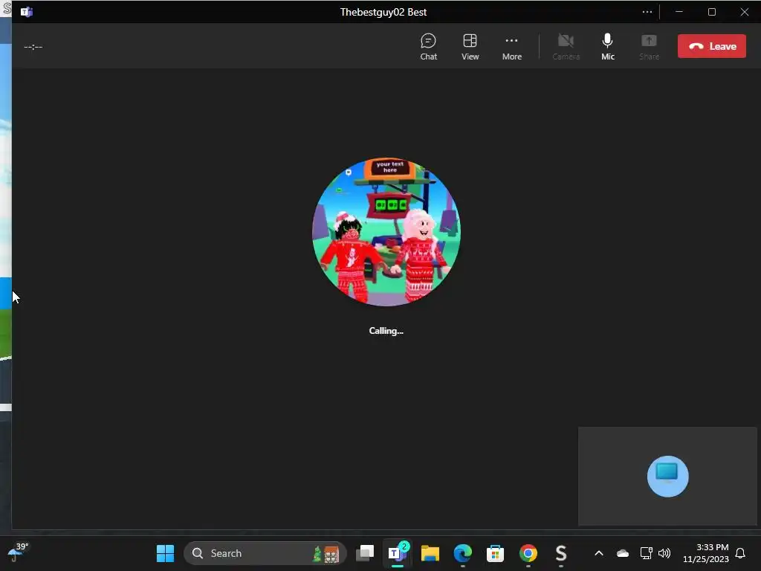Viewport: 761px width, 571px height.
Task: Click the S app icon in taskbar
Action: (561, 553)
